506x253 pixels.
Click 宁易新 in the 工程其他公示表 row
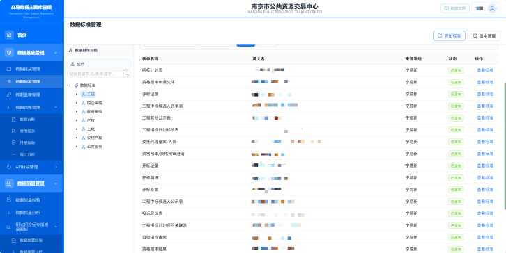click(x=411, y=117)
